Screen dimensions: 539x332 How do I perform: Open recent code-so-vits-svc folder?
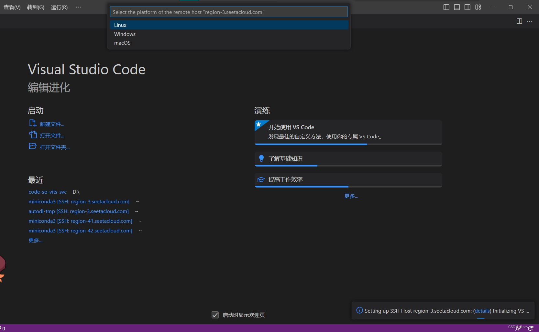pyautogui.click(x=48, y=192)
